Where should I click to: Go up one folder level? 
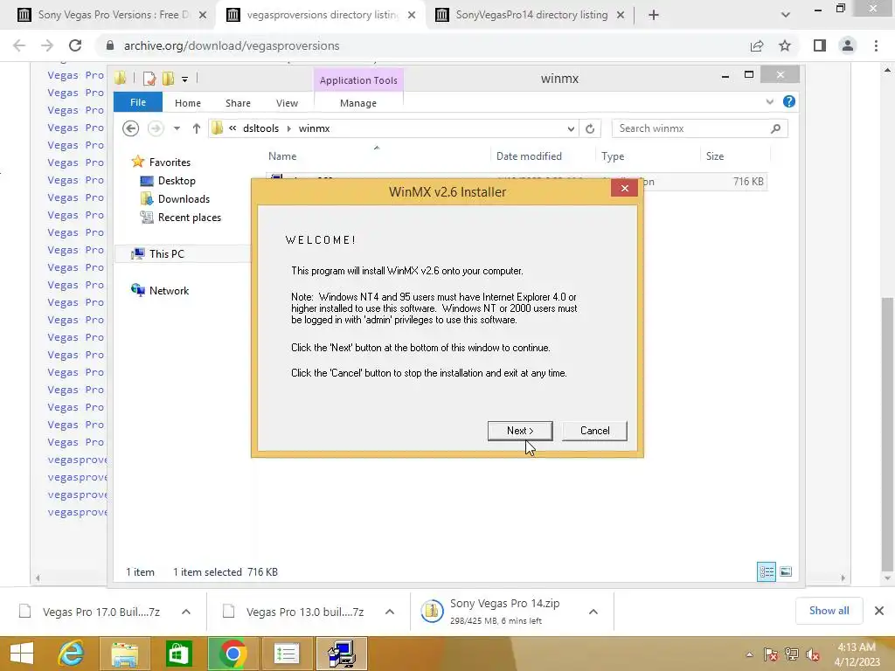(x=197, y=128)
